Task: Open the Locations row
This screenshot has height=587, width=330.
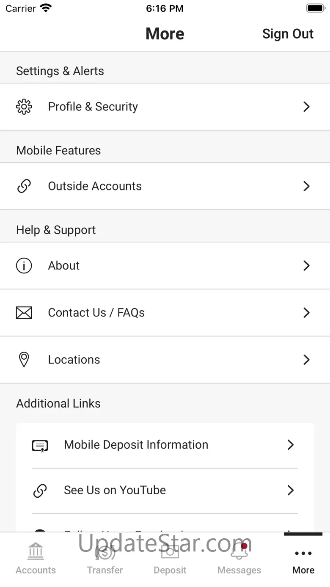Action: pyautogui.click(x=165, y=360)
